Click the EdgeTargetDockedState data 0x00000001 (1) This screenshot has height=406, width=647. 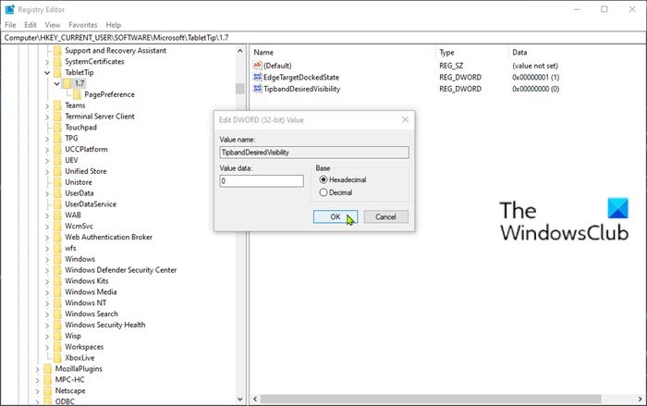[535, 78]
